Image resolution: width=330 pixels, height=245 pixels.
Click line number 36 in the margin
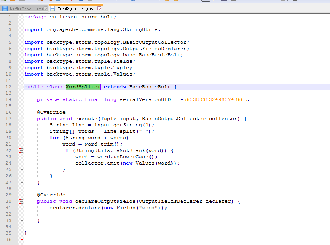8,239
